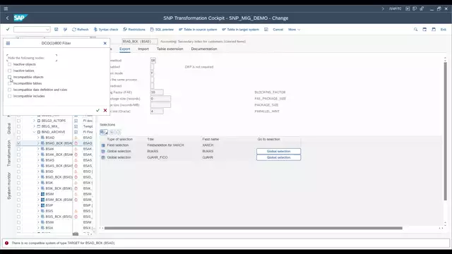The width and height of the screenshot is (452, 254).
Task: Click the selections details icon
Action: click(104, 132)
